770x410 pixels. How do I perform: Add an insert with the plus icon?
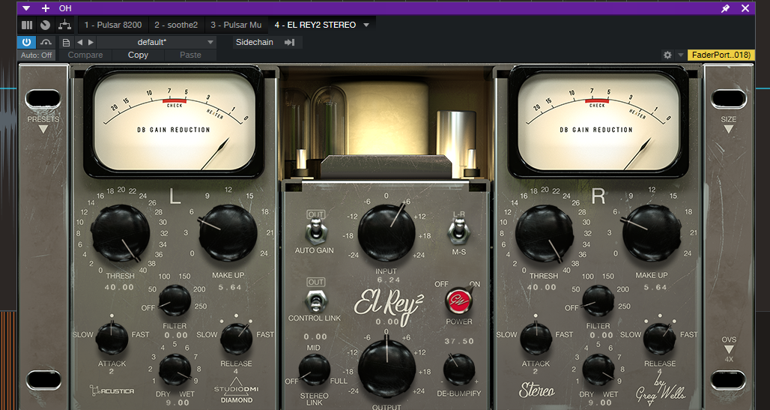pos(46,8)
